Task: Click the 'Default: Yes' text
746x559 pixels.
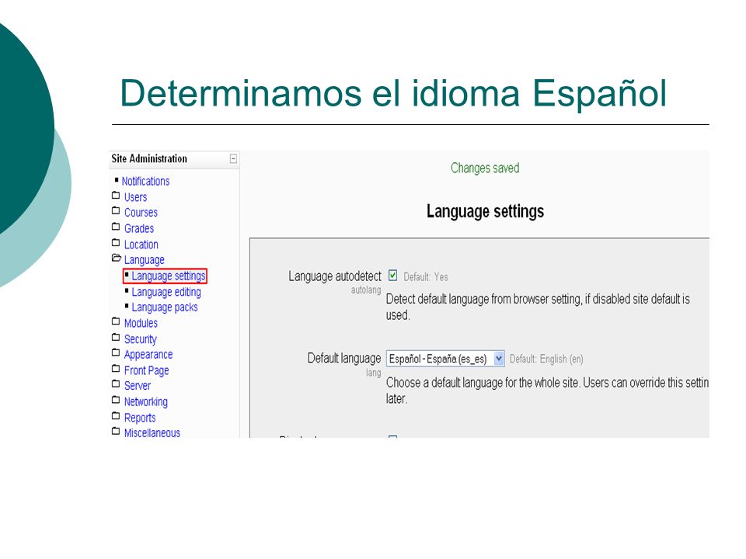Action: point(426,276)
